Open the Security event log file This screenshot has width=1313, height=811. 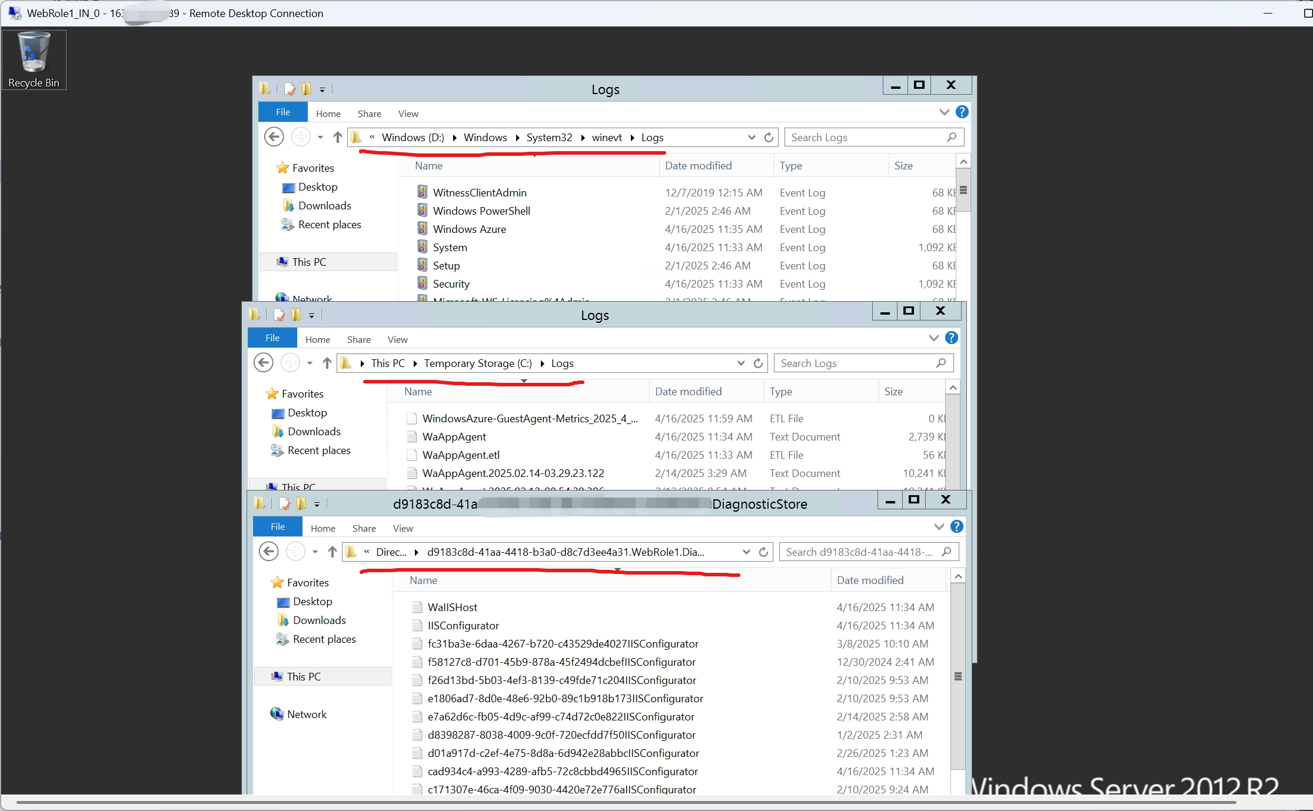point(451,284)
